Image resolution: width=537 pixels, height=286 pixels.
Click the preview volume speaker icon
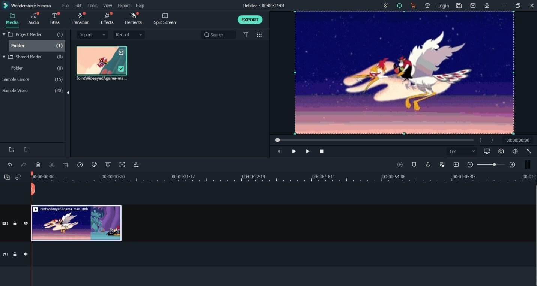(x=515, y=151)
